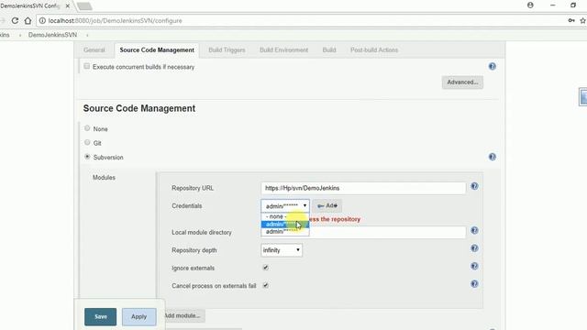Open the Repository depth infinity dropdown
Screen dimensions: 587x330
click(282, 250)
